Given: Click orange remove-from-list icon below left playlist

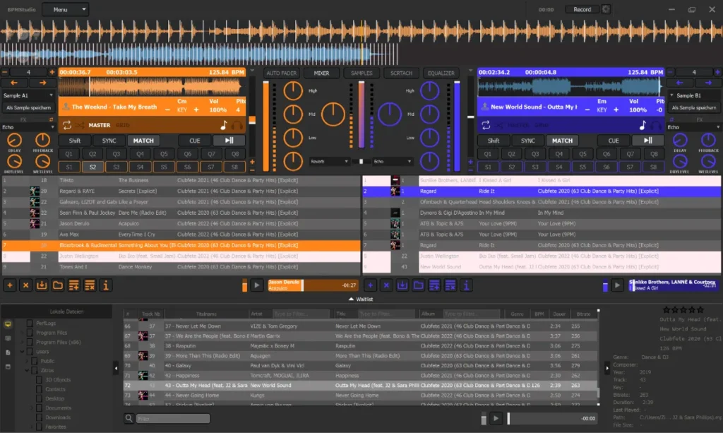Looking at the screenshot, I should [90, 285].
